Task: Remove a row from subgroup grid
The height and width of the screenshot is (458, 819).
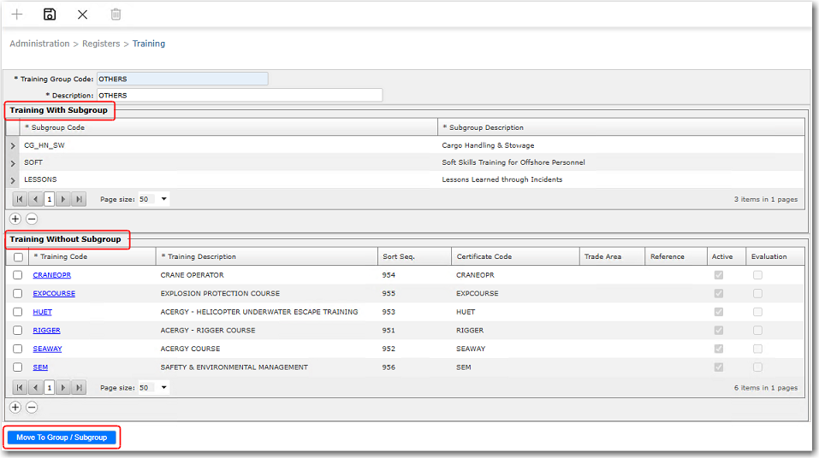Action: (32, 219)
